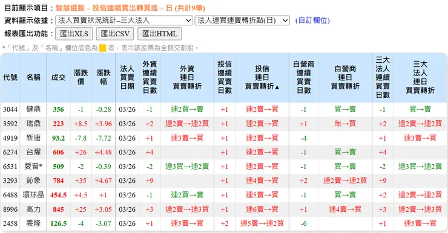The width and height of the screenshot is (448, 233).
Task: Sort by 代號 column header
Action: click(10, 77)
